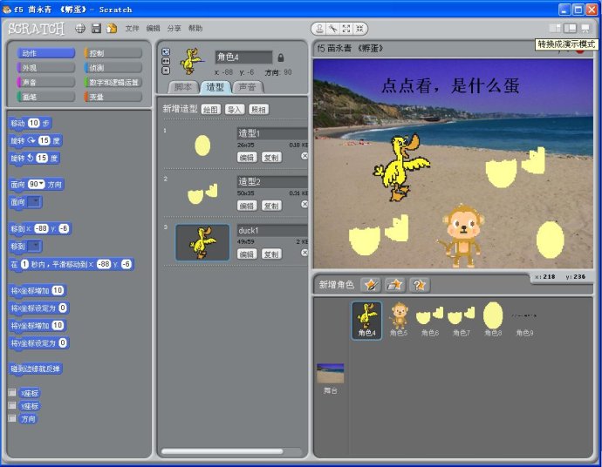The image size is (602, 467).
Task: Delete costume 造型2 with x button
Action: click(304, 204)
